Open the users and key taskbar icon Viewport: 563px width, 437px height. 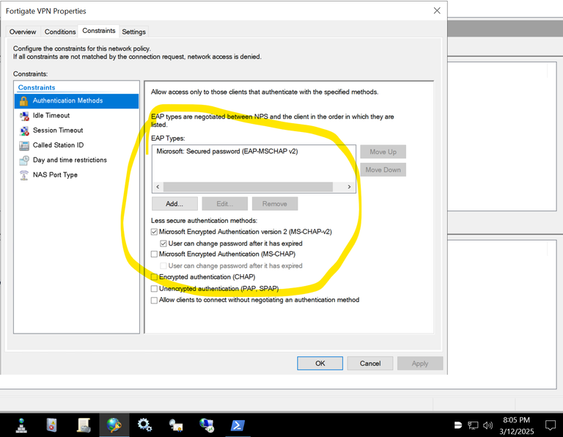coord(176,425)
